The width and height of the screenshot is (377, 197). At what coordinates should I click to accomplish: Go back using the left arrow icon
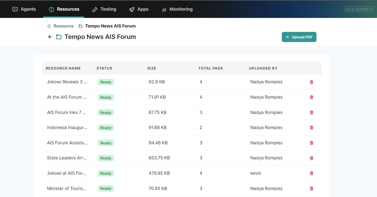coord(50,37)
